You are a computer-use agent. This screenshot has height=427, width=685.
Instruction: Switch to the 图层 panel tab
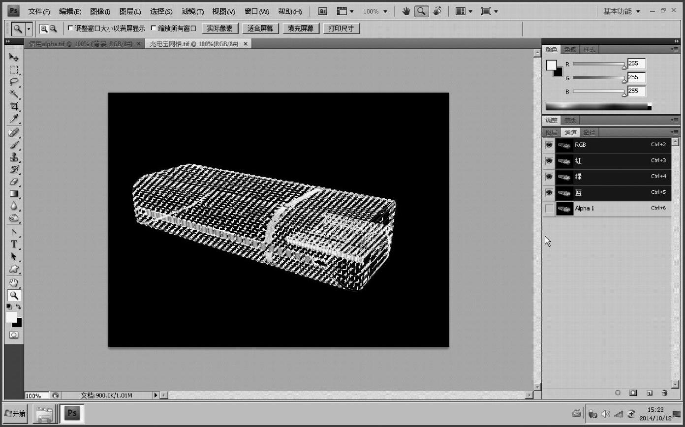click(x=551, y=132)
